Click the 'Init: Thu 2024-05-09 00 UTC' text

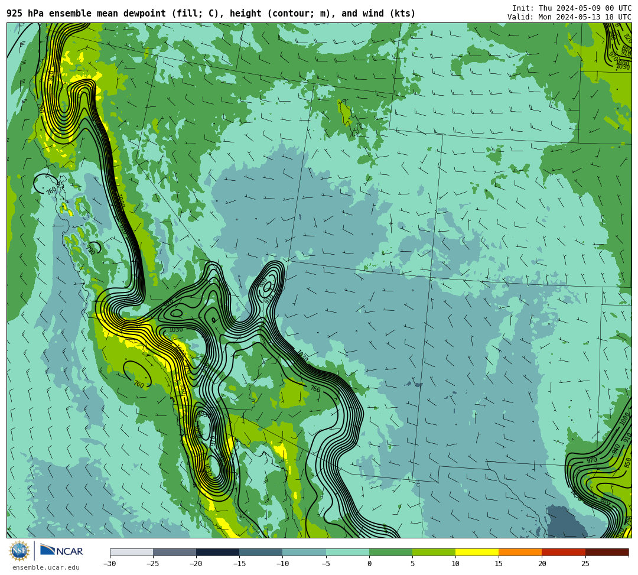[572, 8]
